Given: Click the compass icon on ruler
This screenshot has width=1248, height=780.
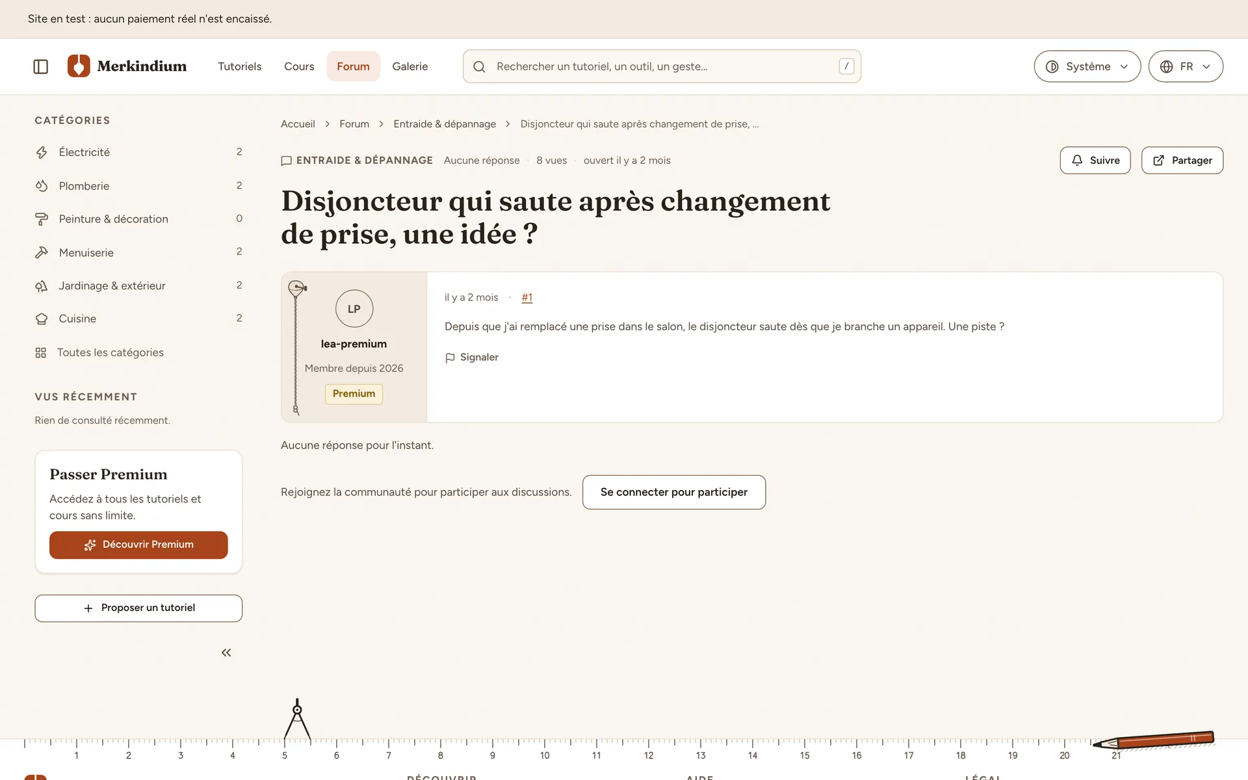Looking at the screenshot, I should click(x=297, y=720).
